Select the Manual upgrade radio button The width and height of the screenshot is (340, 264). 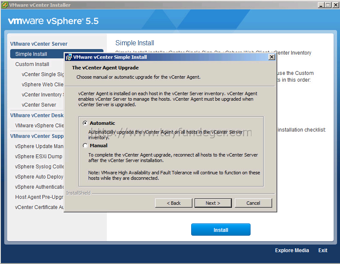coord(85,146)
